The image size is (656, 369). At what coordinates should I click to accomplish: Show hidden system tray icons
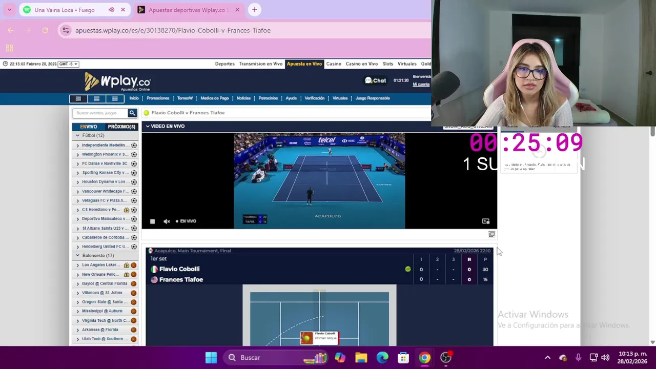(547, 358)
